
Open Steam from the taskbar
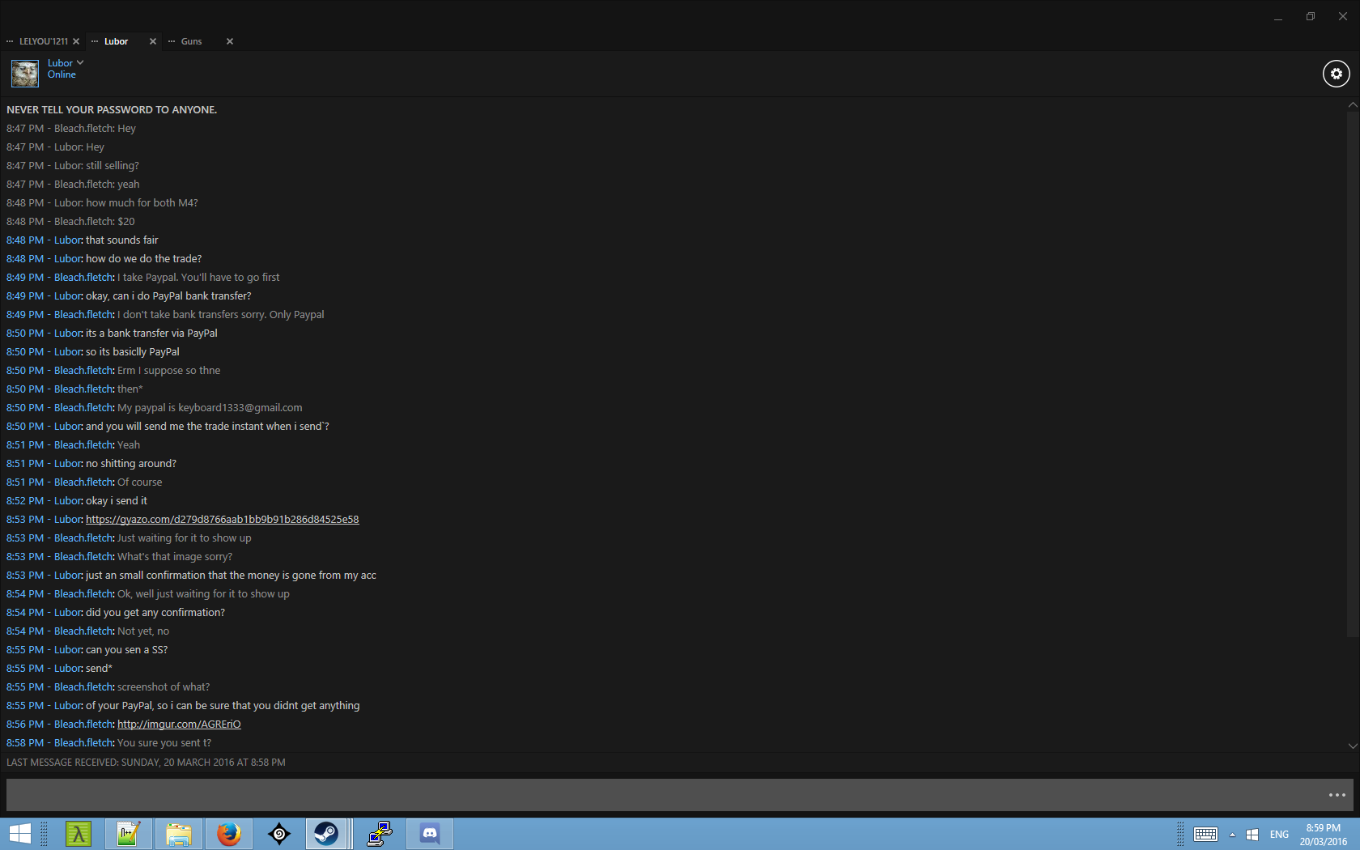326,833
